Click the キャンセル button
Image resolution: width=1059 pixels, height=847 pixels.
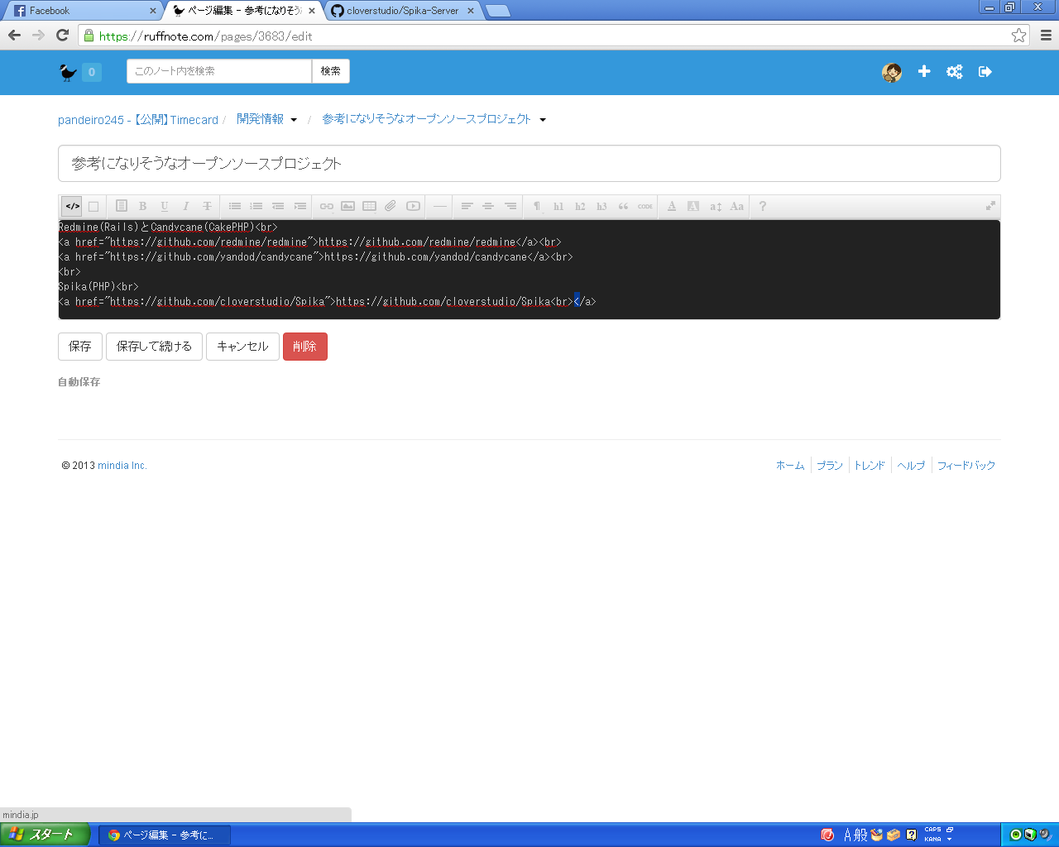point(242,347)
